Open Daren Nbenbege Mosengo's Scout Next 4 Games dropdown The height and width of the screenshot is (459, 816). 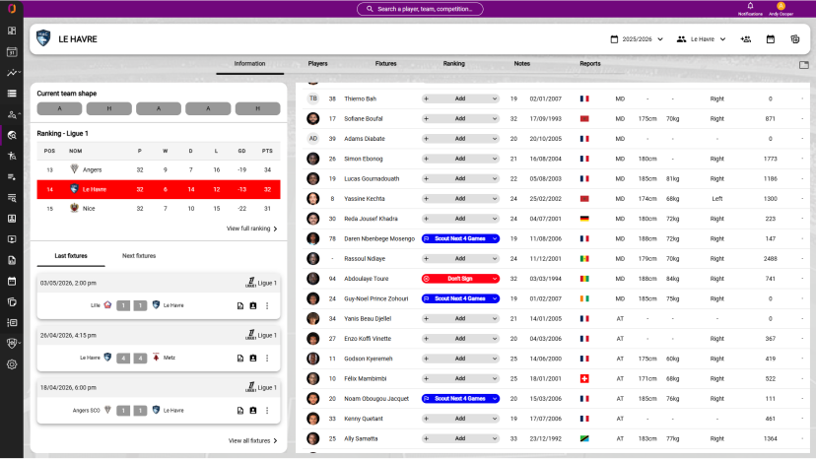[x=460, y=238]
